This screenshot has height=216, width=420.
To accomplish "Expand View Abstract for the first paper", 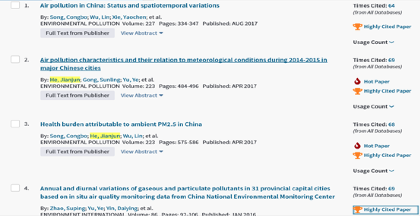I will [141, 33].
